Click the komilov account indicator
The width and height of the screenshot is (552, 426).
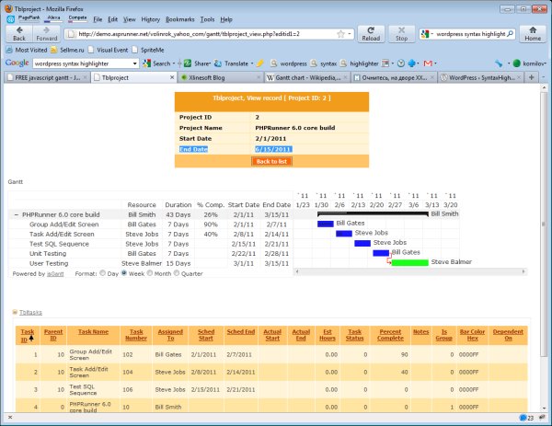pos(529,63)
